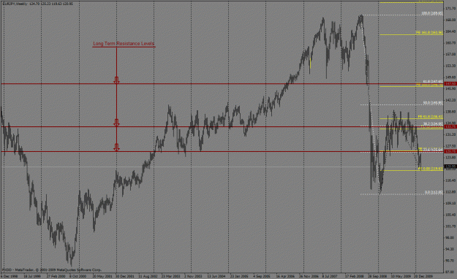Click the current price tag 120.95 on the axis
Image resolution: width=457 pixels, height=279 pixels.
tap(450, 167)
